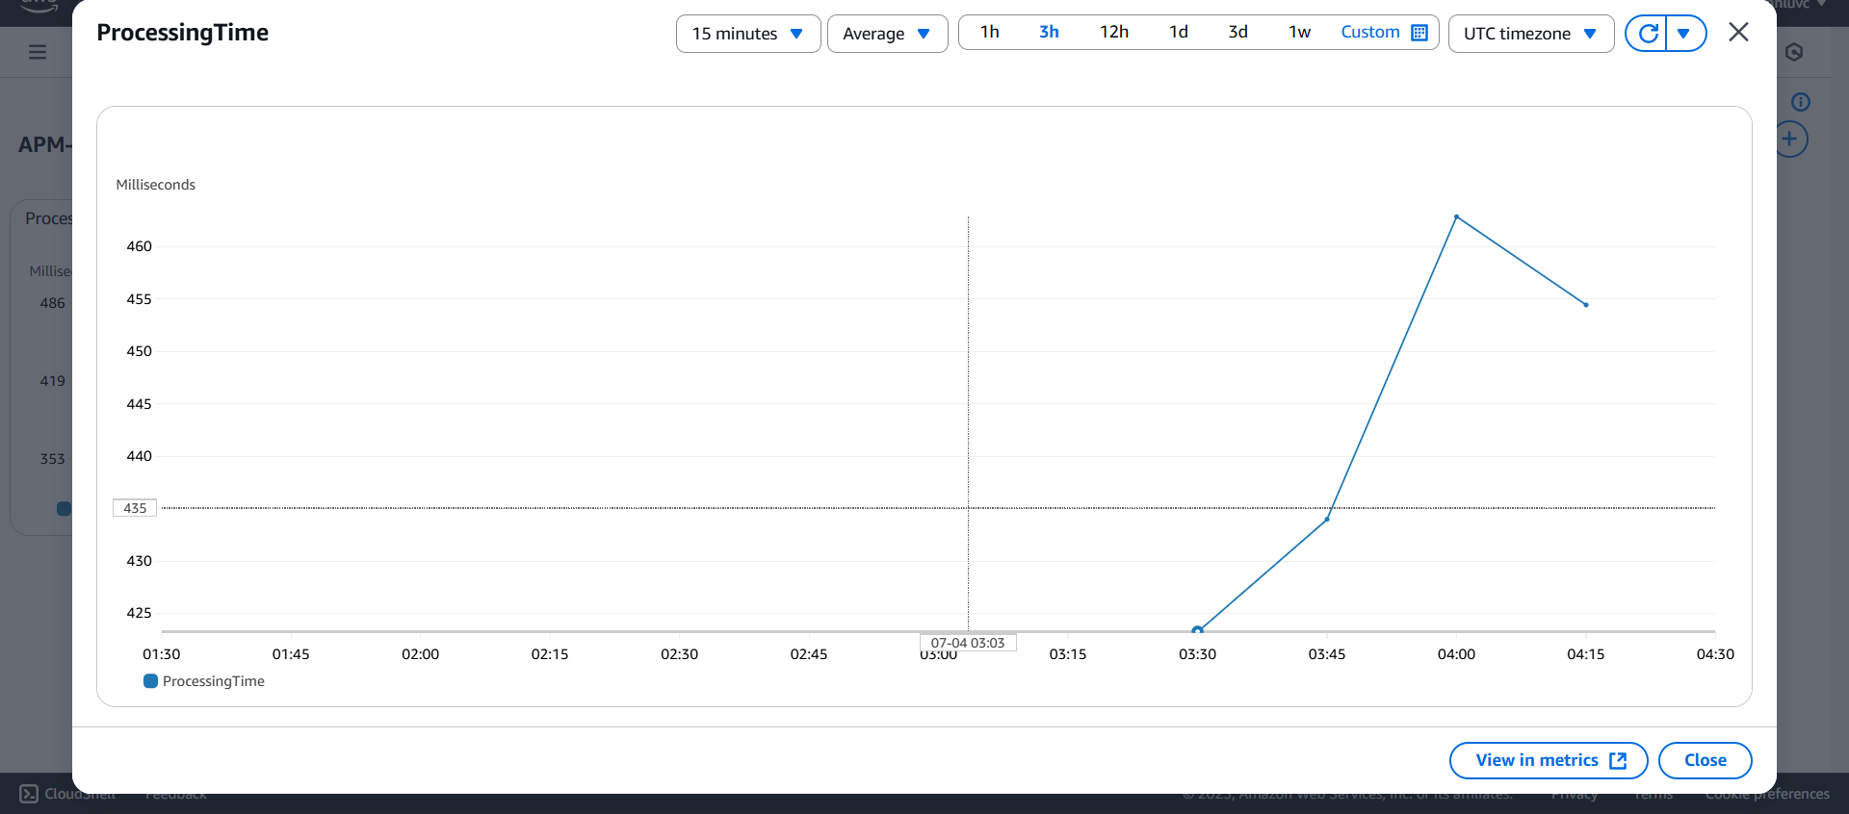Select the 3d time range

1237,33
